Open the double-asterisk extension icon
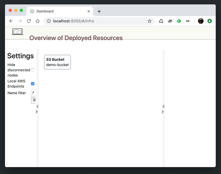221x174 pixels. coord(188,21)
